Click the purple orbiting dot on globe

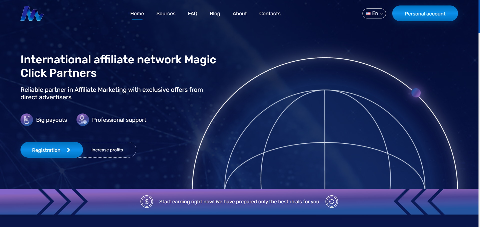point(416,93)
